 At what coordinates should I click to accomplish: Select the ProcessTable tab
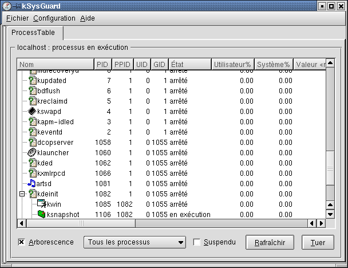pyautogui.click(x=34, y=33)
